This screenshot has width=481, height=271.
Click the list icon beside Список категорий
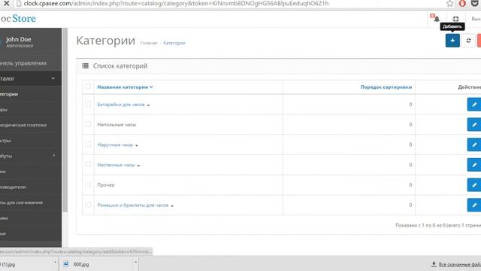point(85,65)
